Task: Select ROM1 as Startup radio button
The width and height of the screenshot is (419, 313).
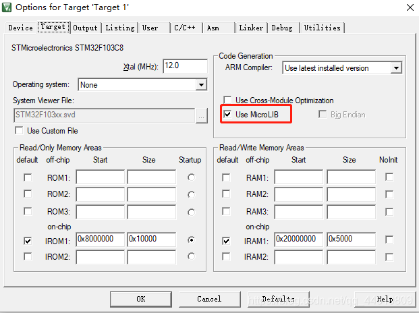Action: click(x=191, y=177)
